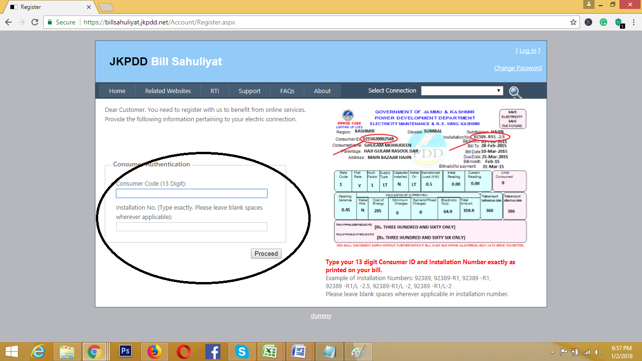The width and height of the screenshot is (642, 361).
Task: Click the address bar URL
Action: click(159, 22)
